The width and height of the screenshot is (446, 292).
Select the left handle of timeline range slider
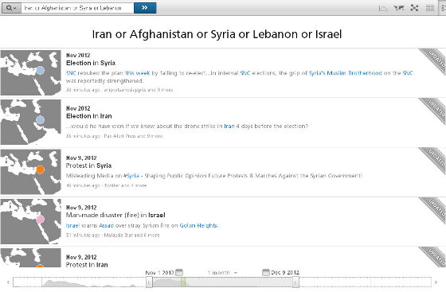[149, 282]
